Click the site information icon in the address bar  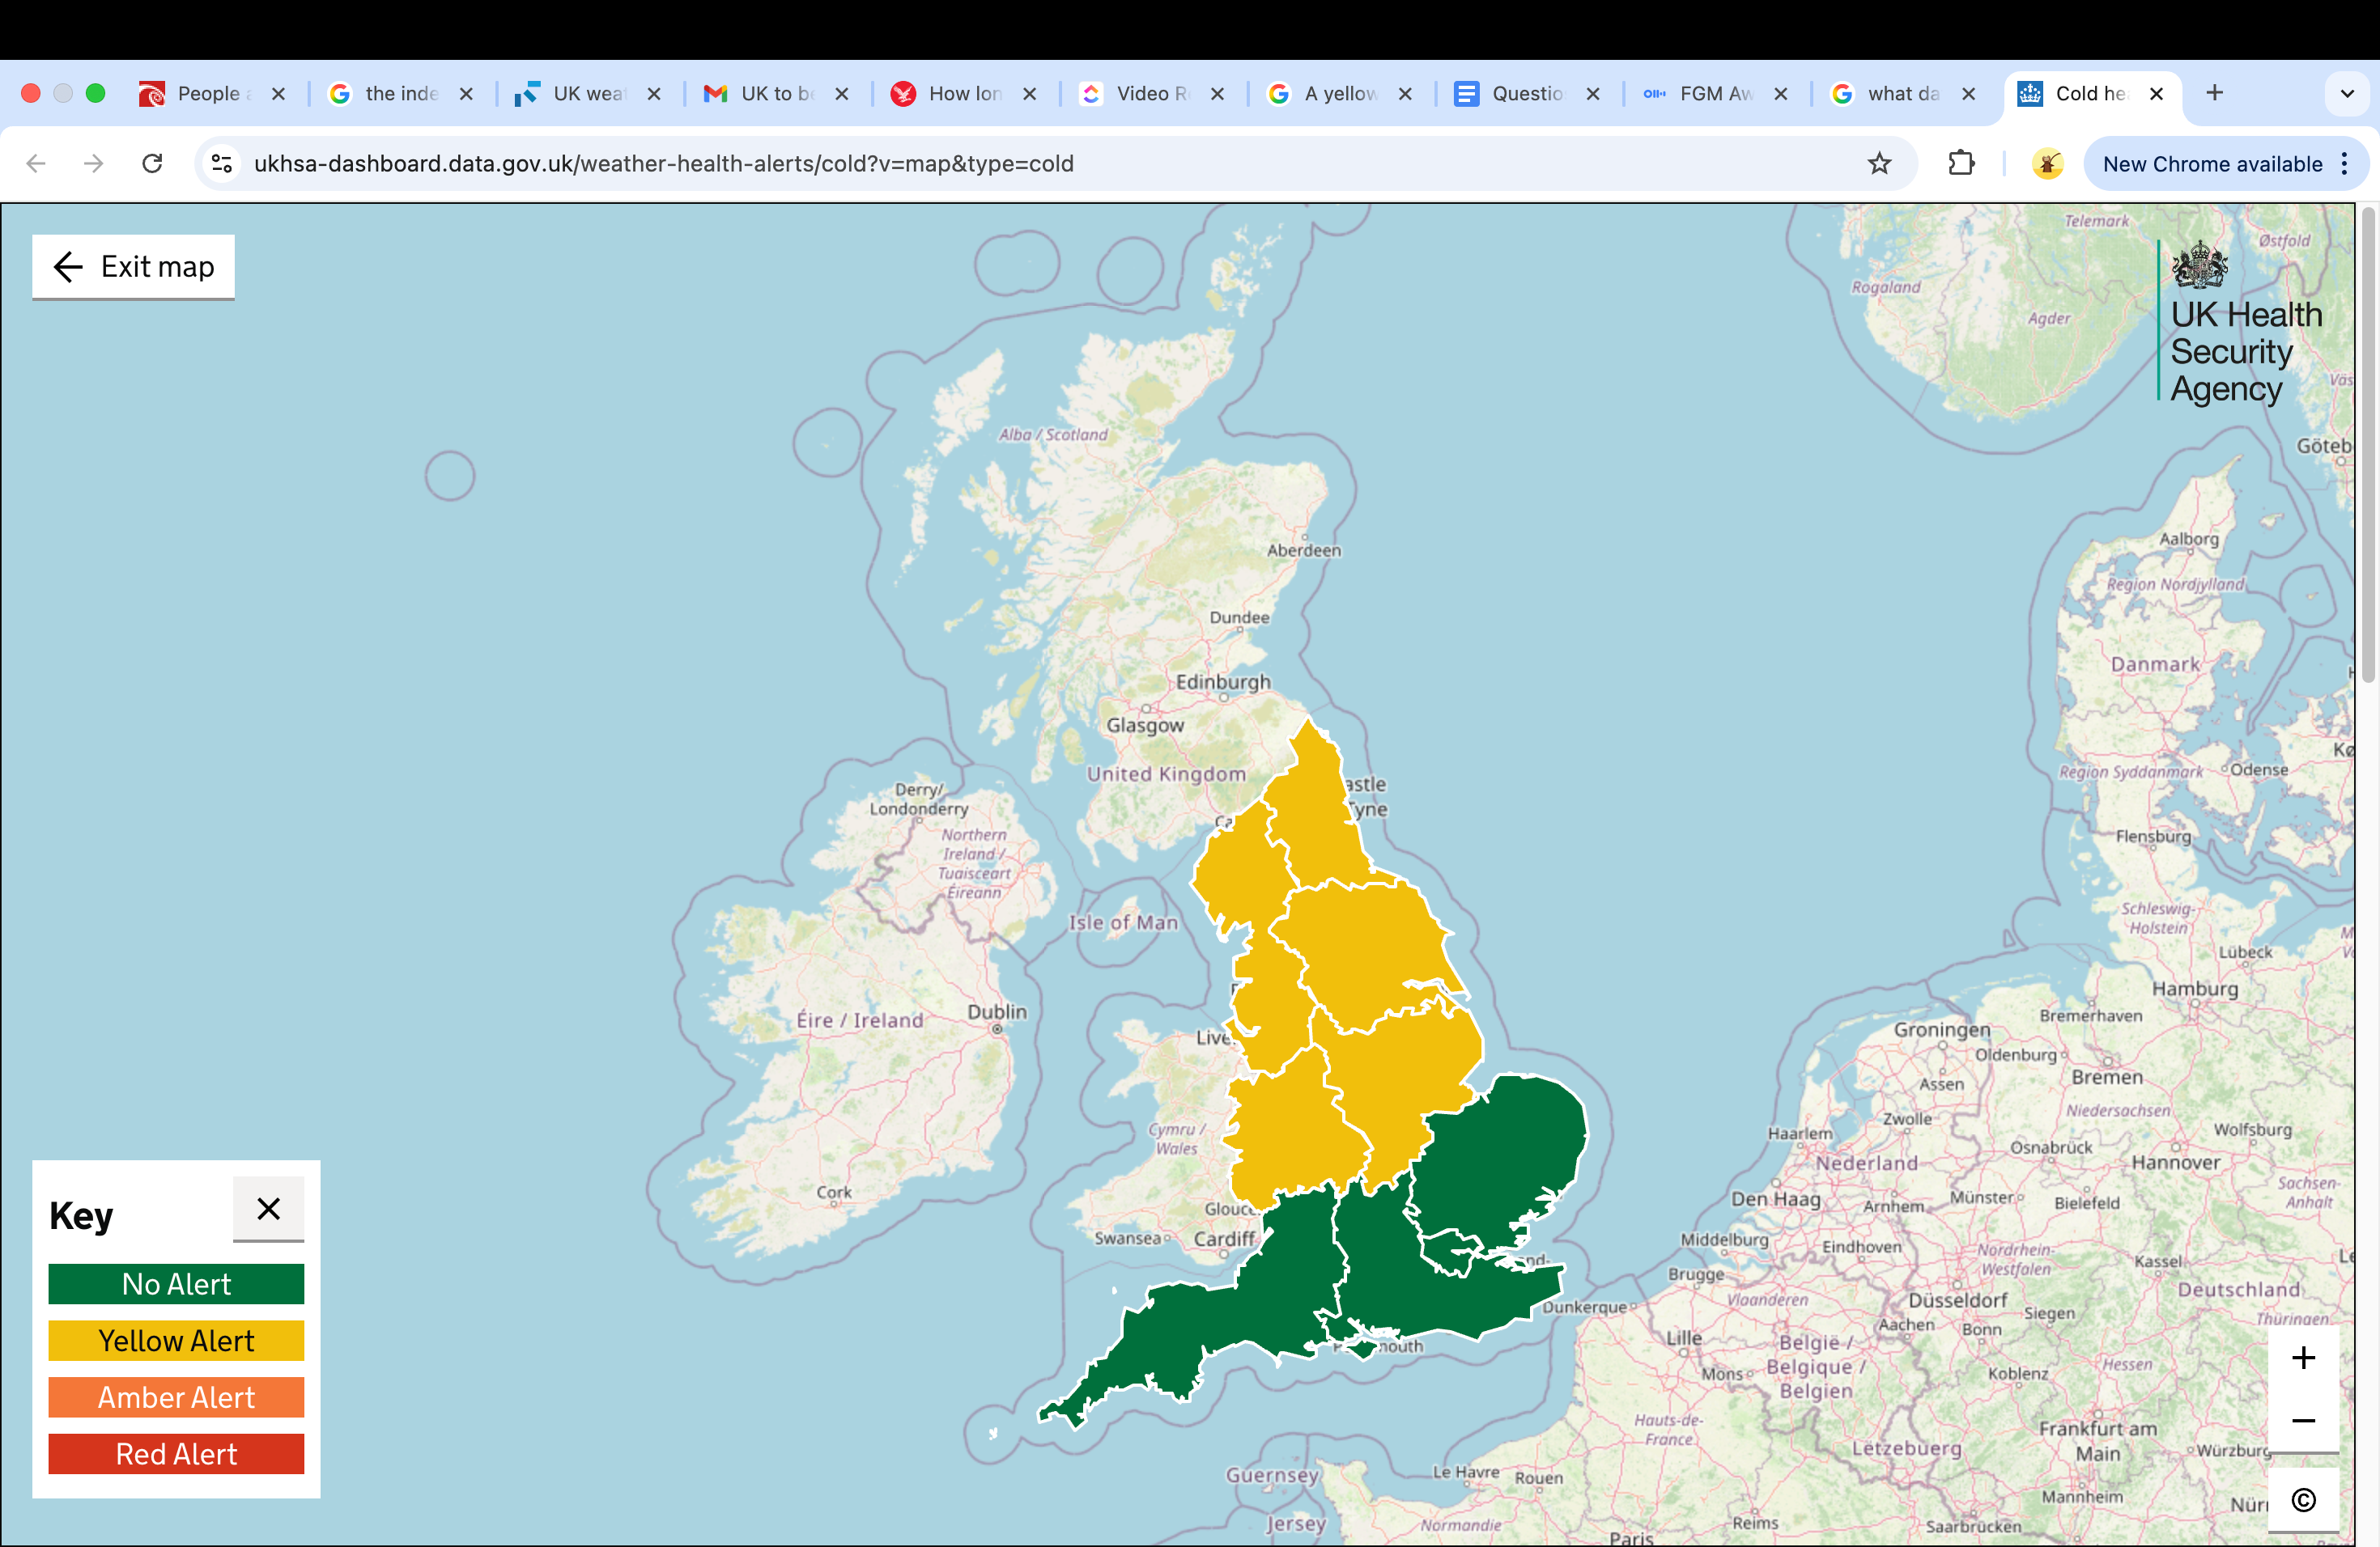(x=221, y=163)
